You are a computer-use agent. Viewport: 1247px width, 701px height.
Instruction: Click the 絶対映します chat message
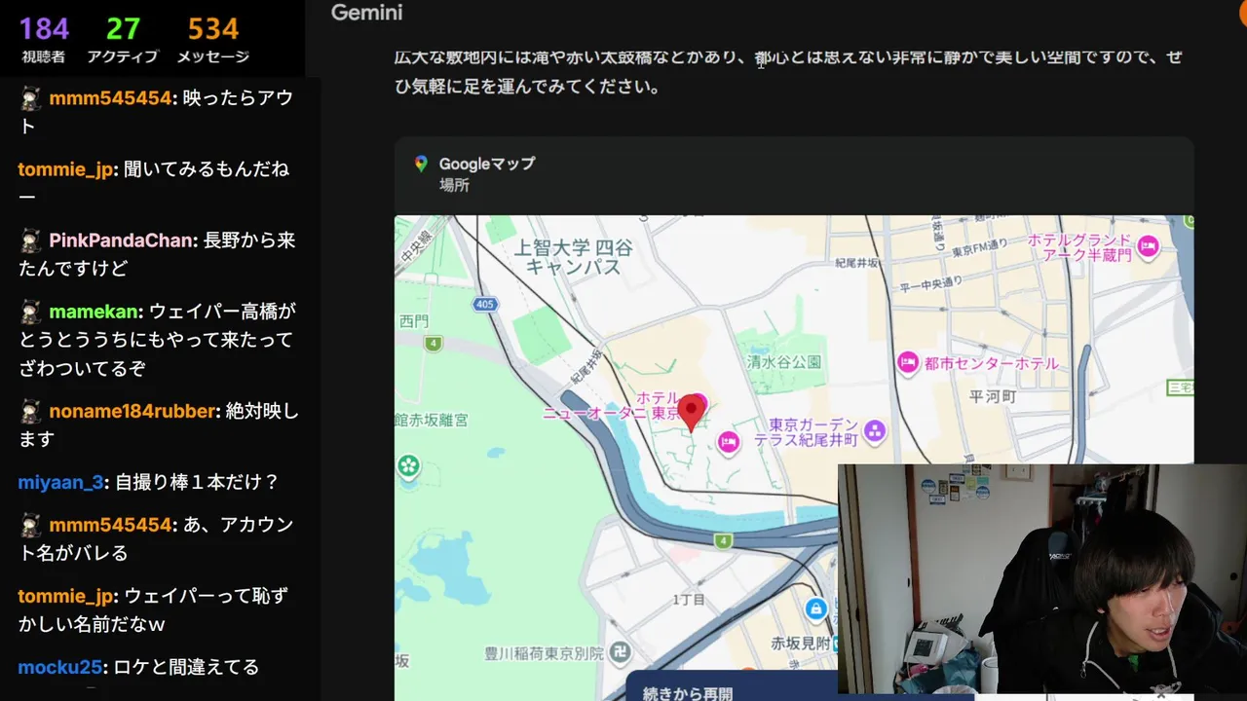click(159, 425)
